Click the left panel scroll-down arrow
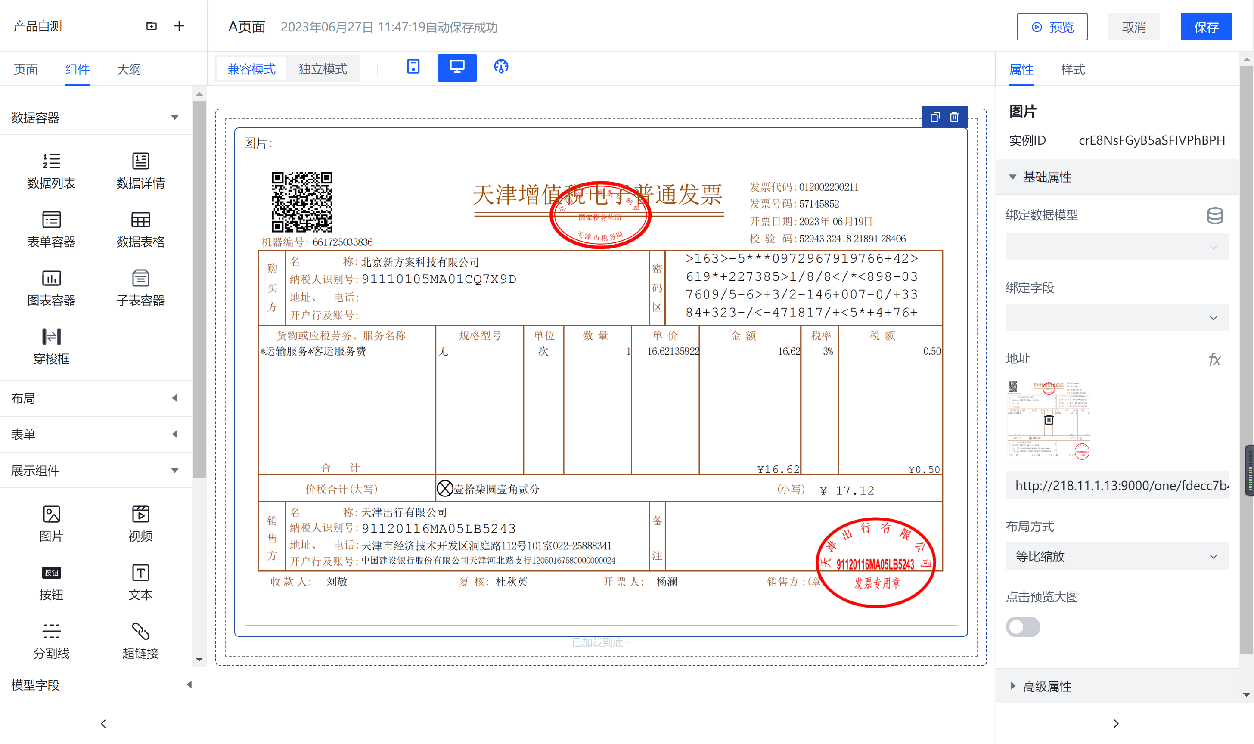Viewport: 1254px width, 744px height. (x=199, y=660)
